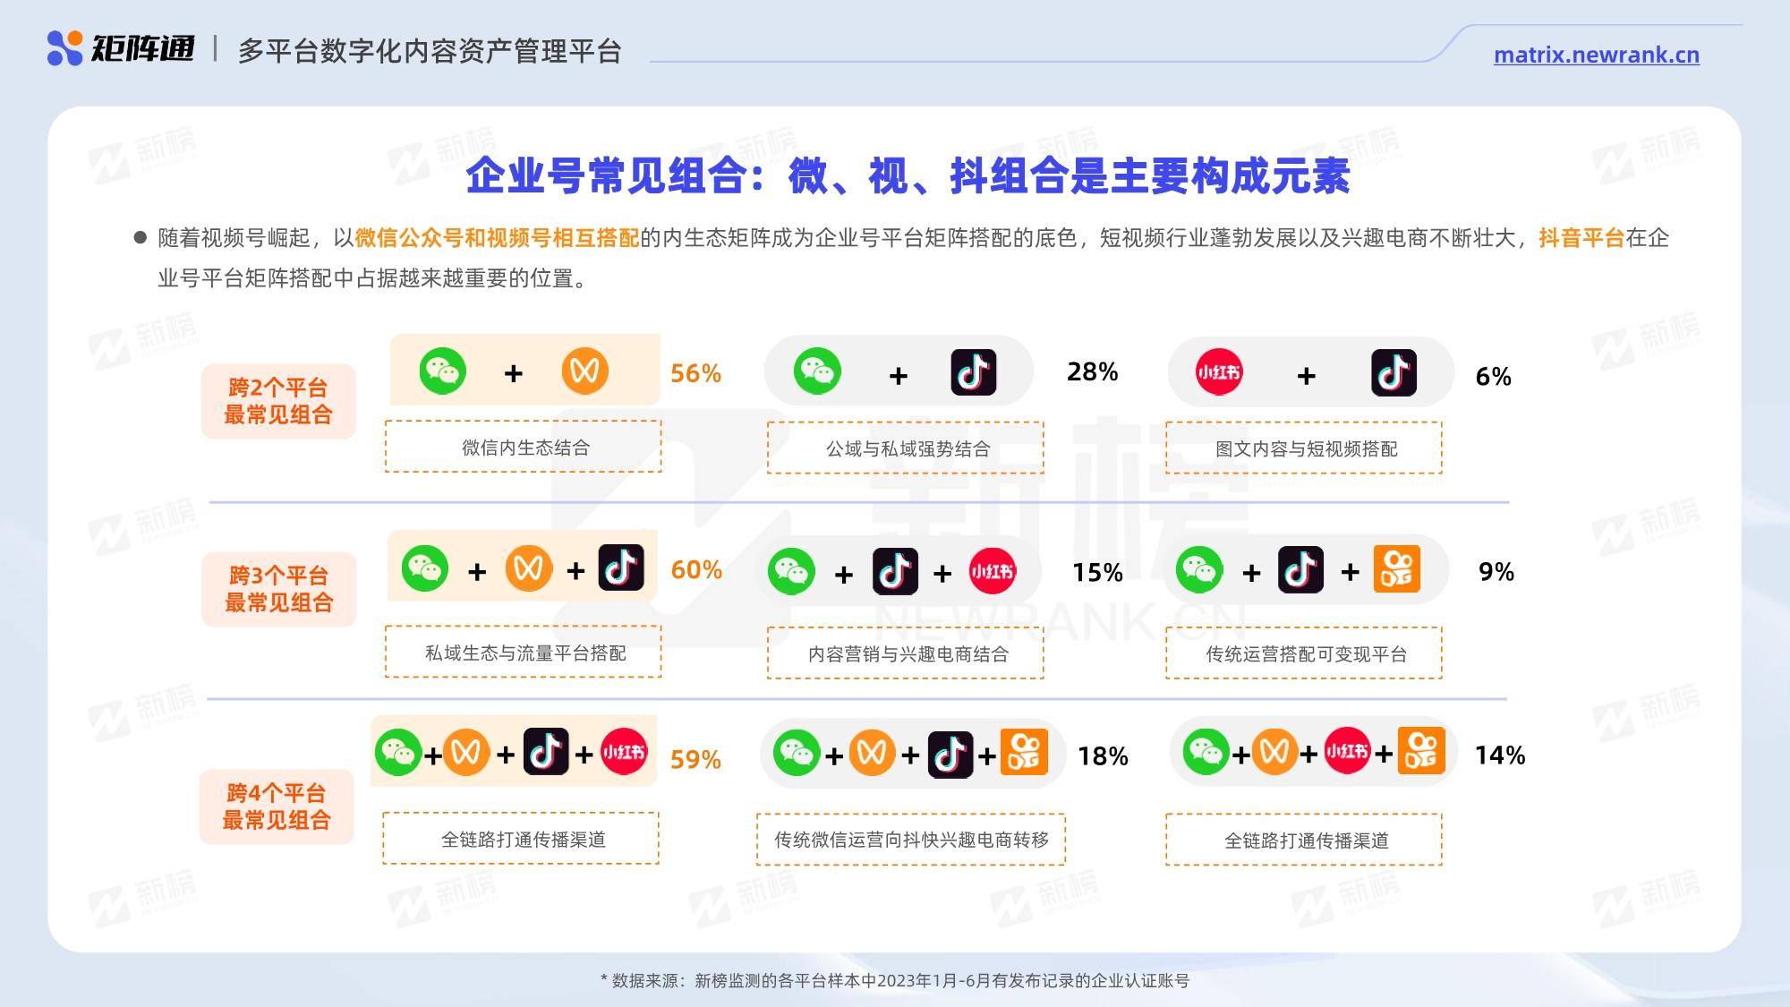Click the 6% percentage value
This screenshot has width=1790, height=1007.
click(1494, 376)
